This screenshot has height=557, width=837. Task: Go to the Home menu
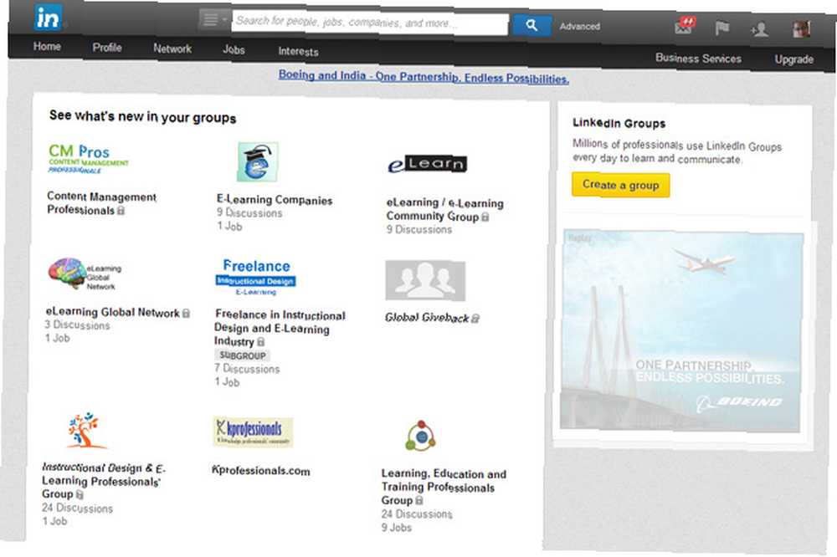click(47, 47)
